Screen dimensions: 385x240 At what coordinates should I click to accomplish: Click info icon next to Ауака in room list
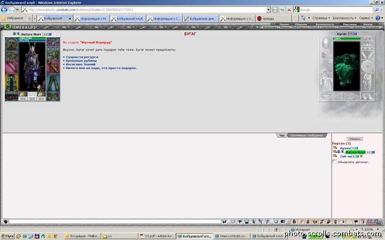[x=357, y=148]
